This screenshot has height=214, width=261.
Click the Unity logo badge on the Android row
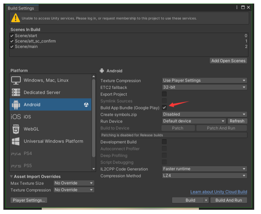[x=86, y=105]
